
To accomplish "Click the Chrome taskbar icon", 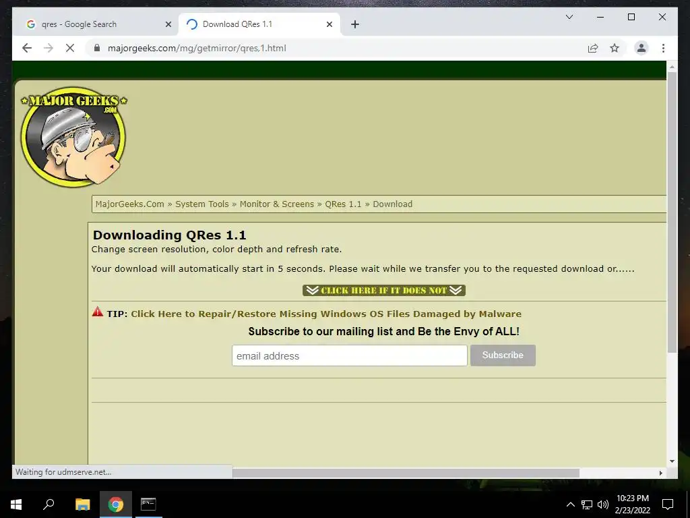I will [116, 505].
